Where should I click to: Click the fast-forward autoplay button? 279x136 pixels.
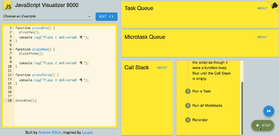(x=269, y=111)
